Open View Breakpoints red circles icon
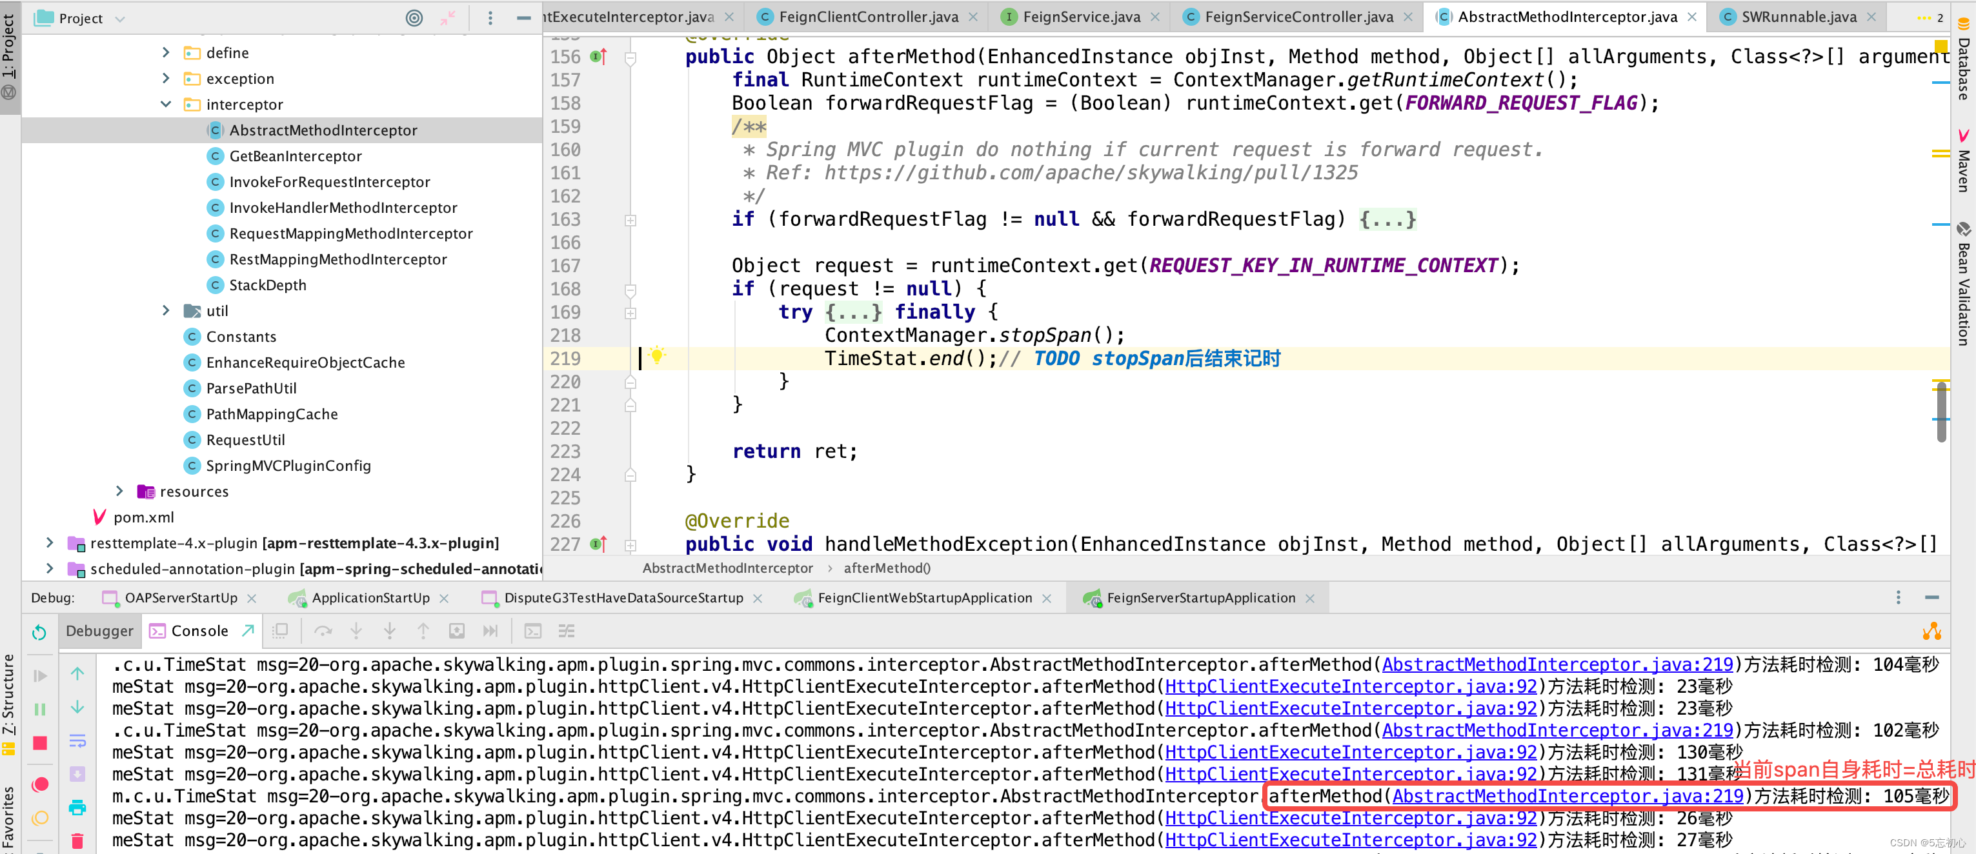Screen dimensions: 1976x854 [40, 784]
